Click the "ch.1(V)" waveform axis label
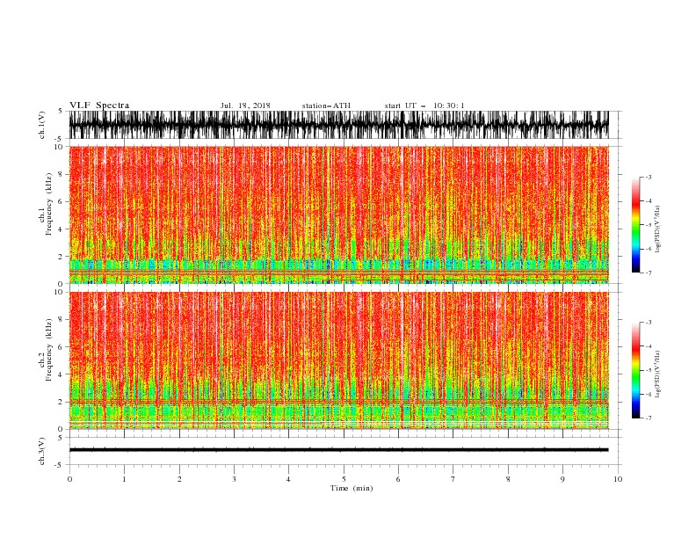Viewport: 696px width, 538px height. [41, 125]
